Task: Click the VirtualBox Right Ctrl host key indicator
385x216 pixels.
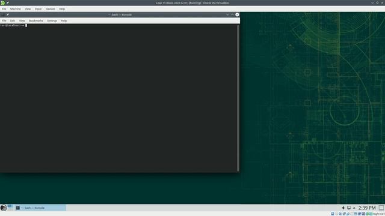Action: [x=378, y=214]
